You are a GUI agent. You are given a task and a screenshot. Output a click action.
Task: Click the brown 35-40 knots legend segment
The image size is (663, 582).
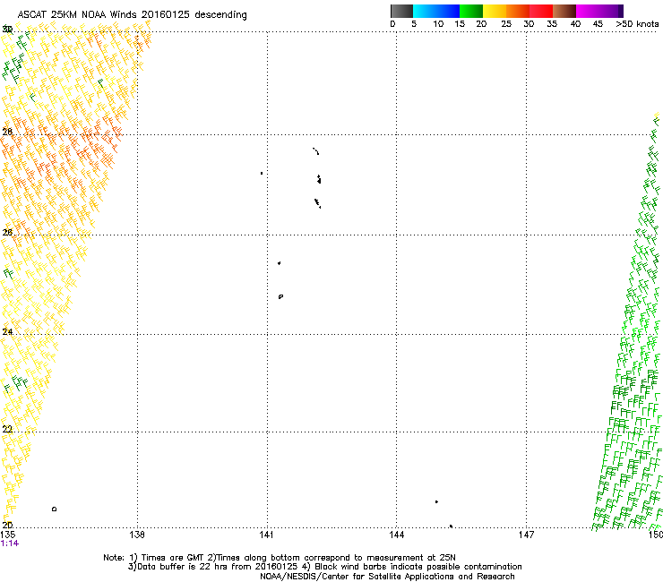tap(564, 11)
